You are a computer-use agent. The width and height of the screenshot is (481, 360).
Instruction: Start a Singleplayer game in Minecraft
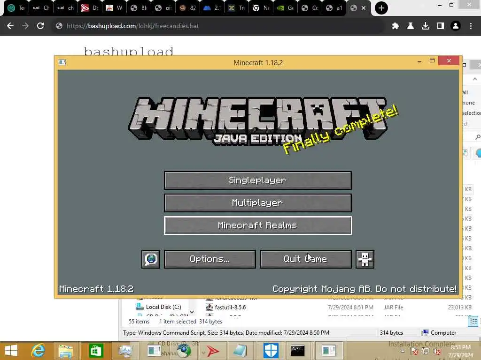pos(258,180)
